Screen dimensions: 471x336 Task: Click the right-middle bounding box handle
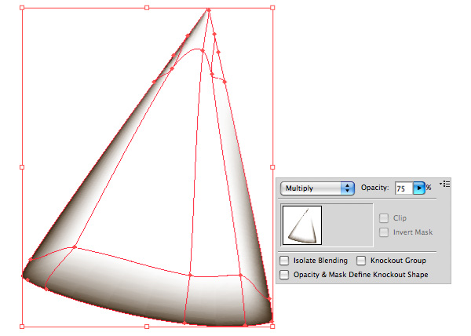coord(272,167)
